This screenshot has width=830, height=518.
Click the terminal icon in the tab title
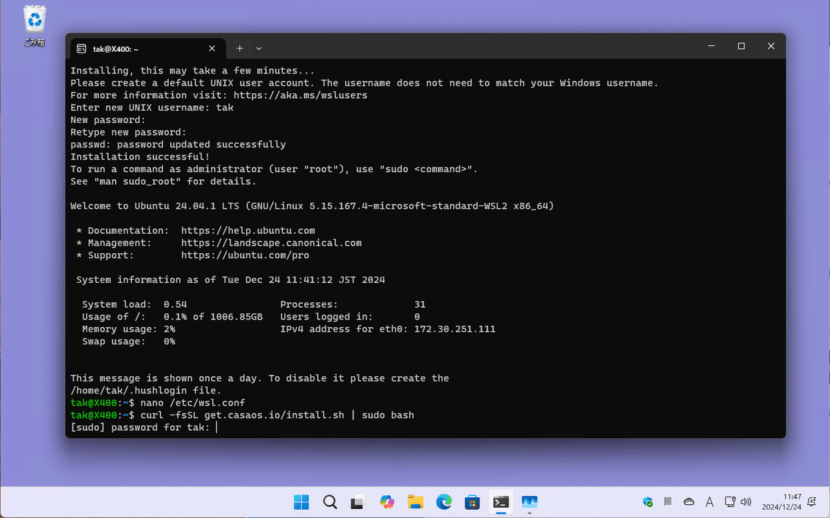click(82, 48)
